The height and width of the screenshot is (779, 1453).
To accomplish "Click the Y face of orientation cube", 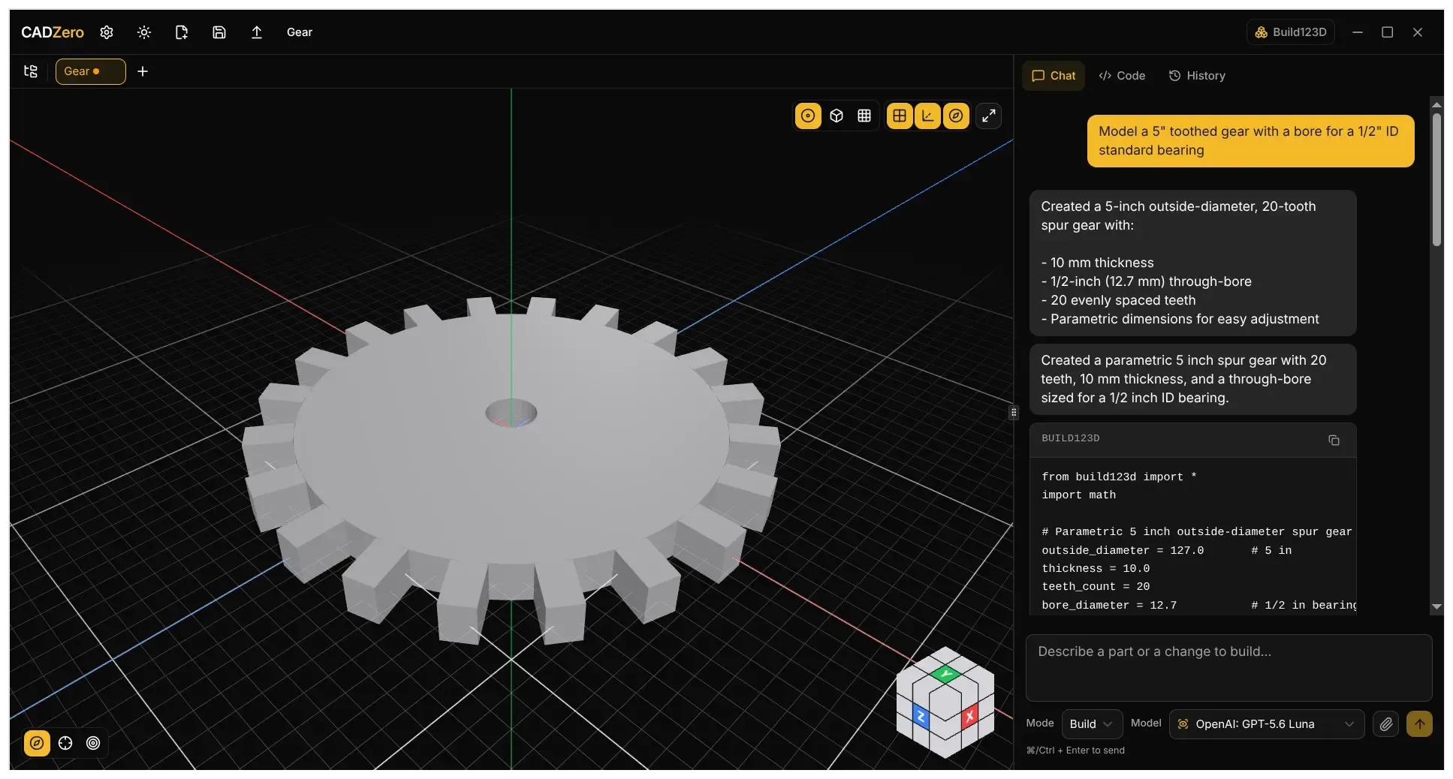I will [x=946, y=674].
